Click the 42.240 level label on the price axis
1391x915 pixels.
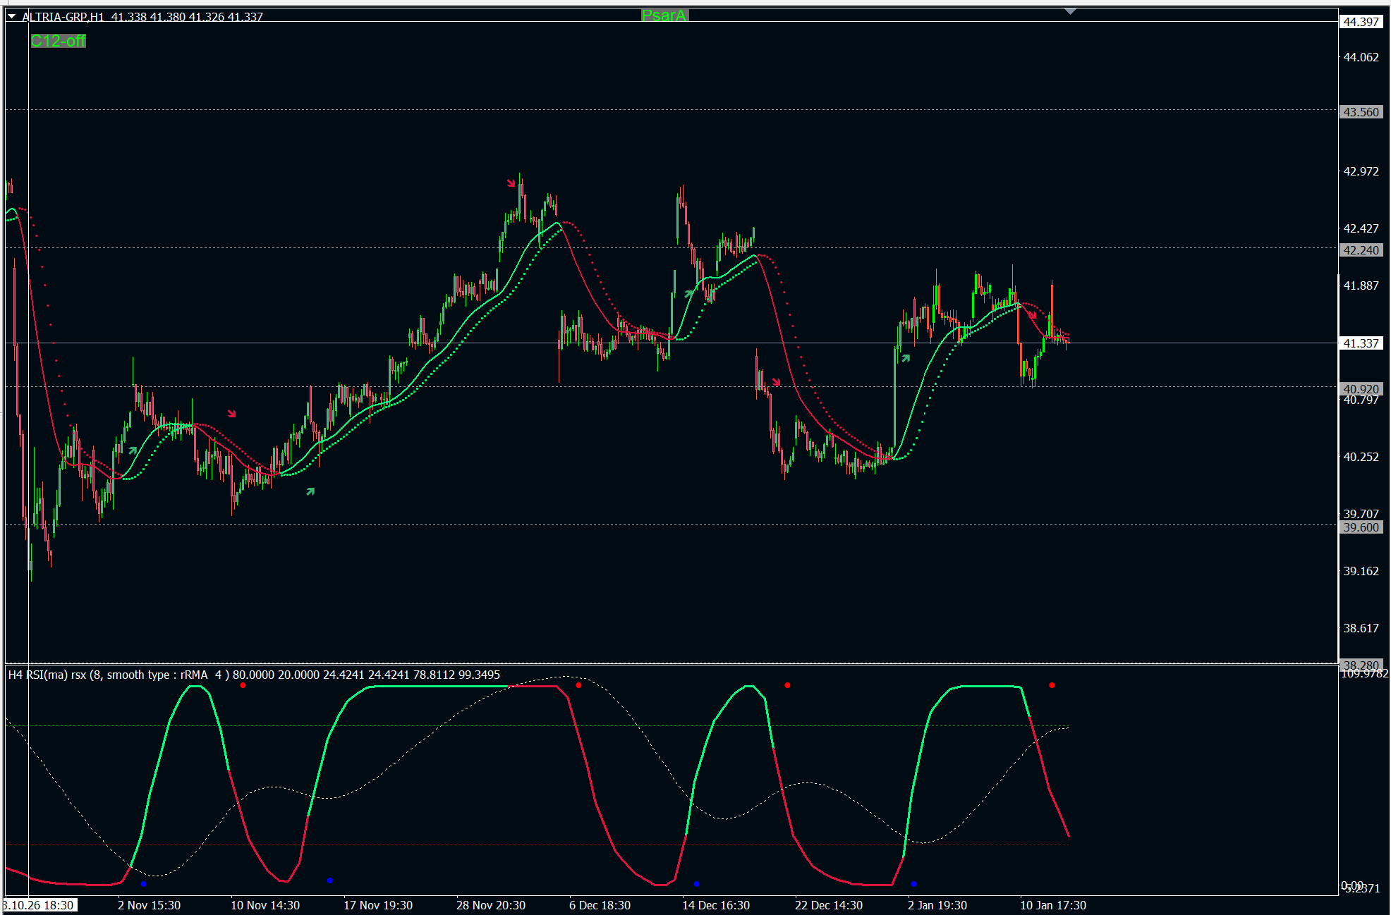[1360, 250]
